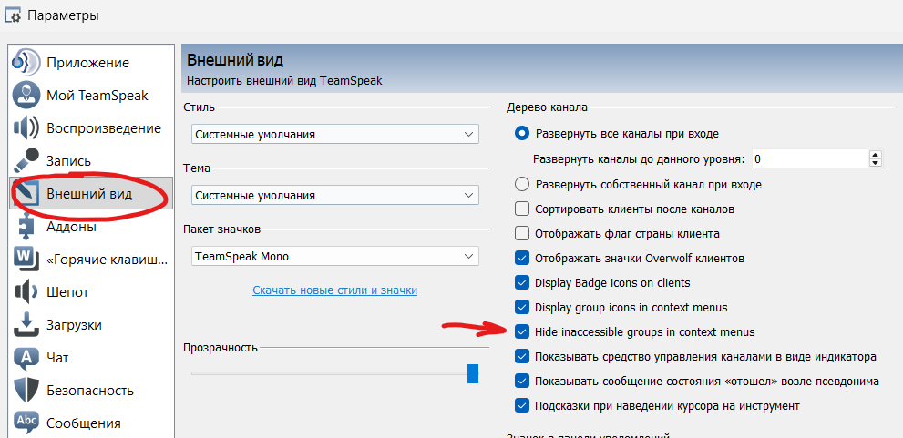Open the Тема combo box
The width and height of the screenshot is (903, 438).
334,195
